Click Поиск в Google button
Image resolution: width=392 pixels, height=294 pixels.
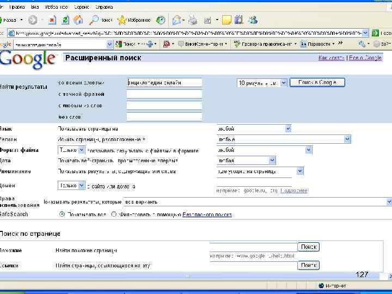coord(317,82)
